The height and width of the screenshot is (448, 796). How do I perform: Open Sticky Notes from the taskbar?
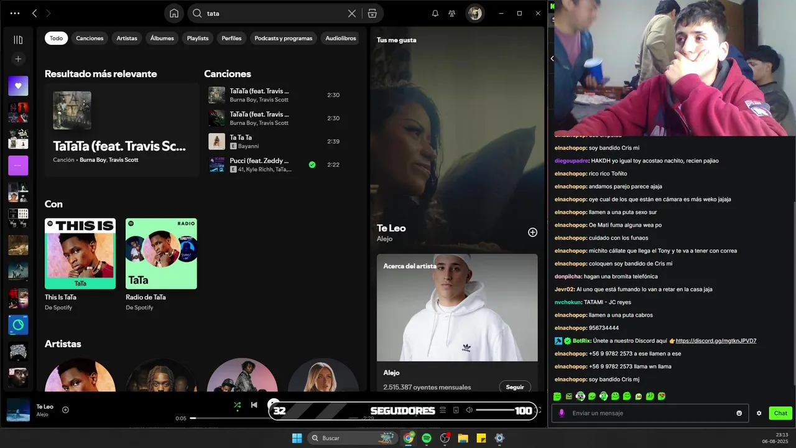pyautogui.click(x=481, y=438)
